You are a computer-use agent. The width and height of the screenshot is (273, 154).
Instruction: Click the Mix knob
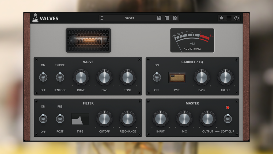184,119
